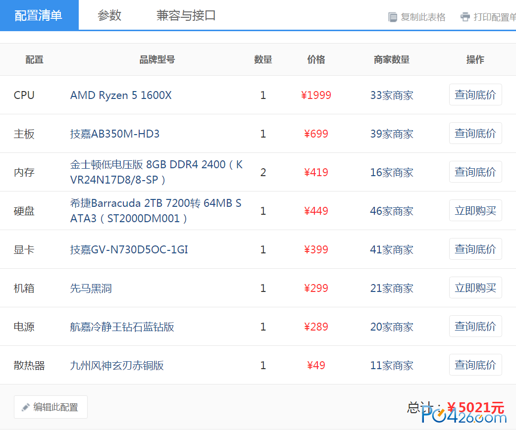Screen dimensions: 516x432
Task: Click the 46家商家 link
Action: pyautogui.click(x=392, y=211)
